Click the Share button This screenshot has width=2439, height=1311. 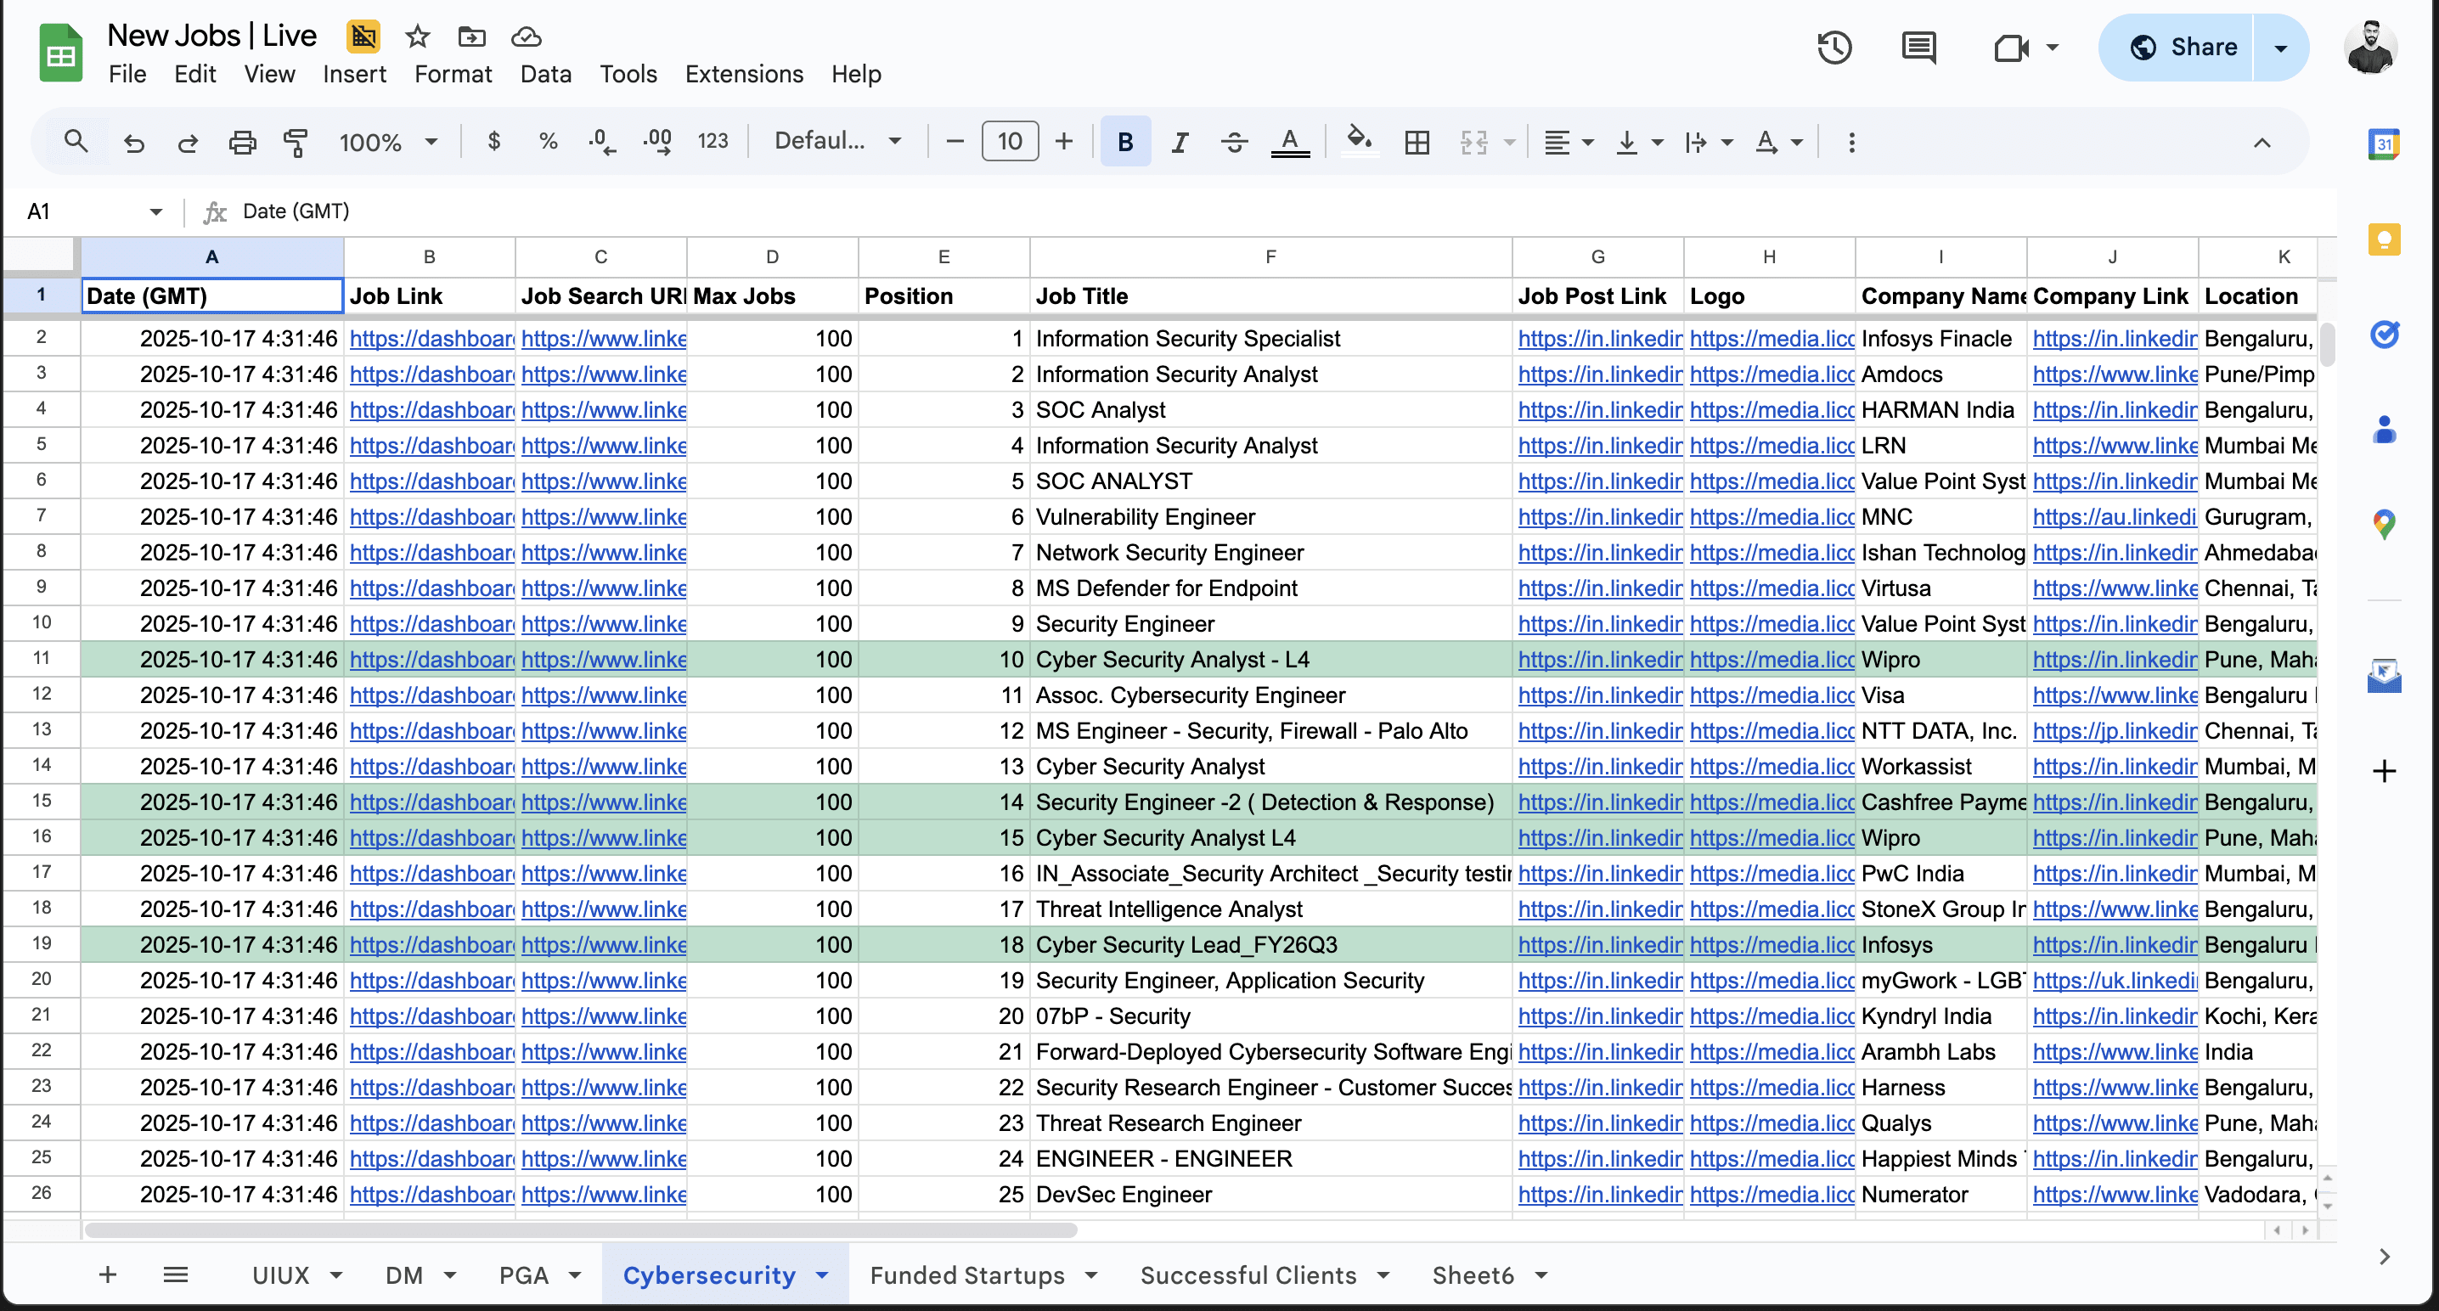(2183, 48)
